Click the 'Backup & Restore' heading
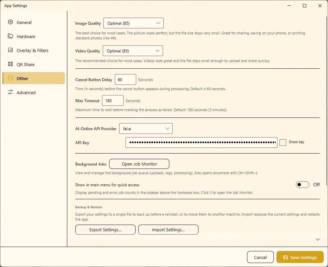The image size is (328, 267). [89, 207]
